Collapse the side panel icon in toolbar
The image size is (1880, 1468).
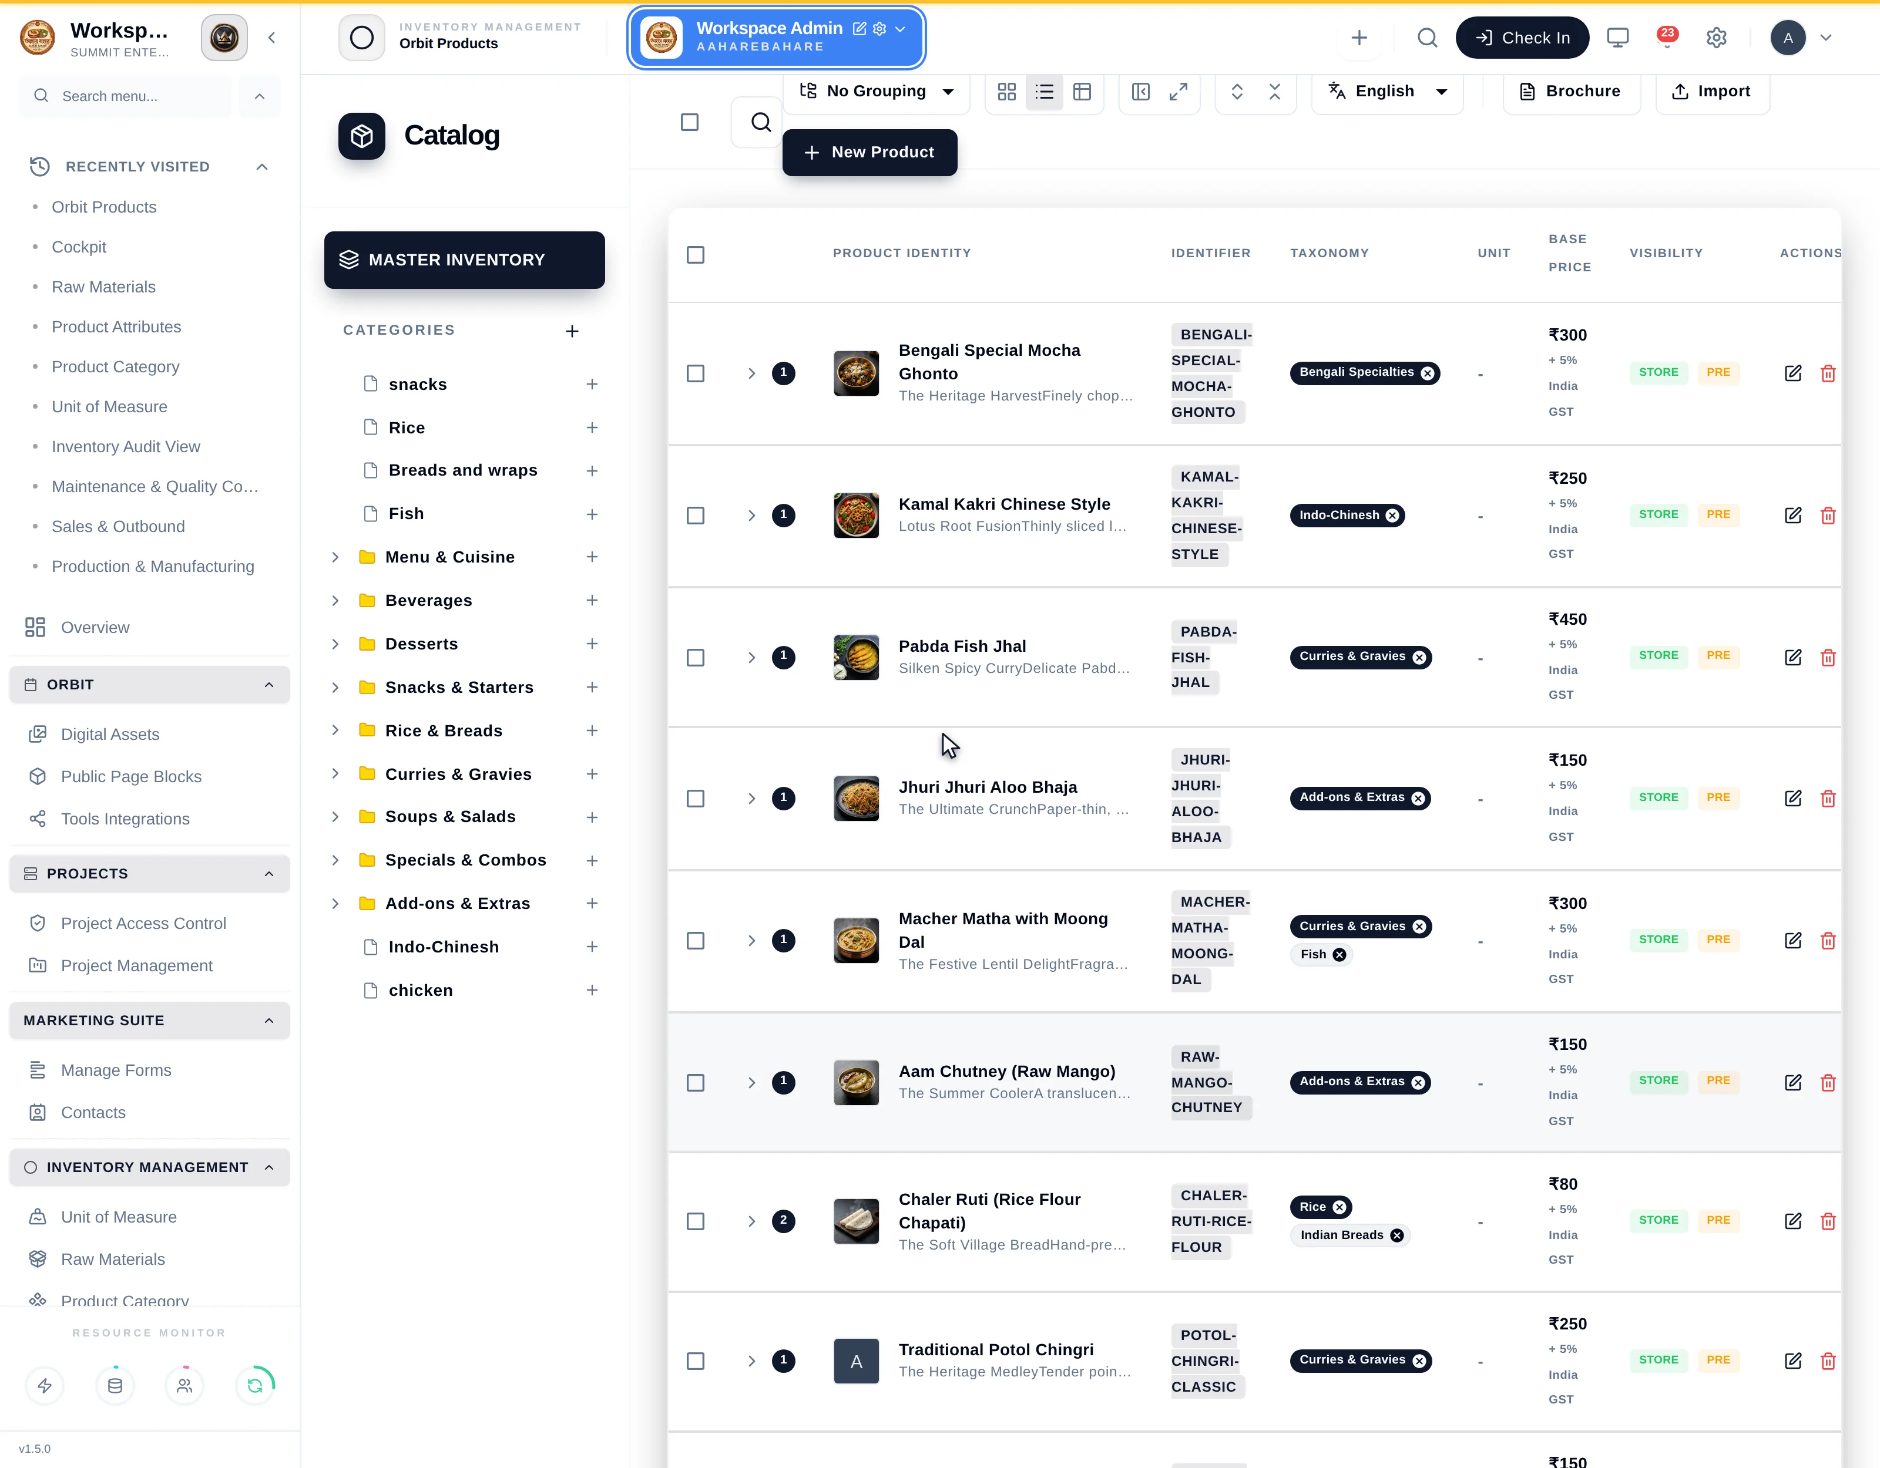click(1140, 91)
